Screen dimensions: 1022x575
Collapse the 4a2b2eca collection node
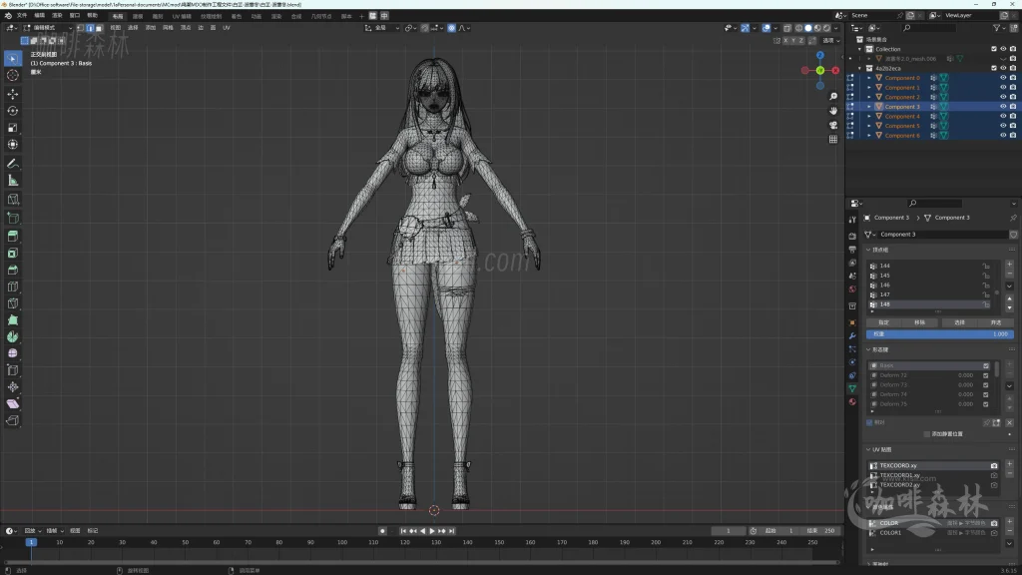click(859, 68)
